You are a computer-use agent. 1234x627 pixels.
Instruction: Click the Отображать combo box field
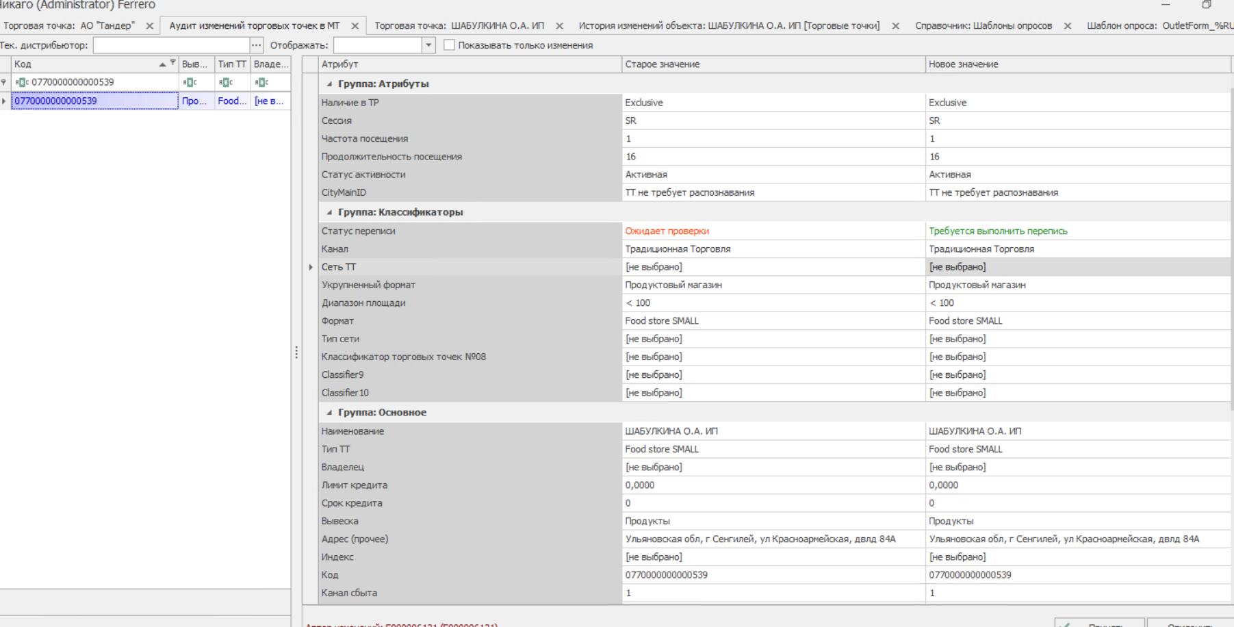tap(378, 45)
